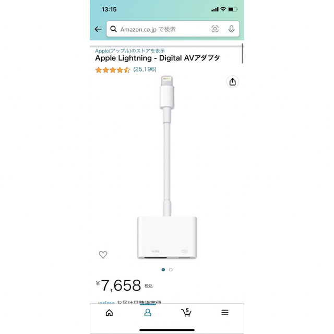This screenshot has height=334, width=334.
Task: Add item to wishlist heart icon
Action: 103,255
